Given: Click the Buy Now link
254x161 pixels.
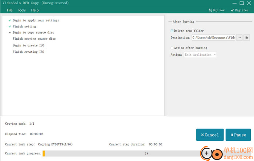Looking at the screenshot, I should point(217,10).
